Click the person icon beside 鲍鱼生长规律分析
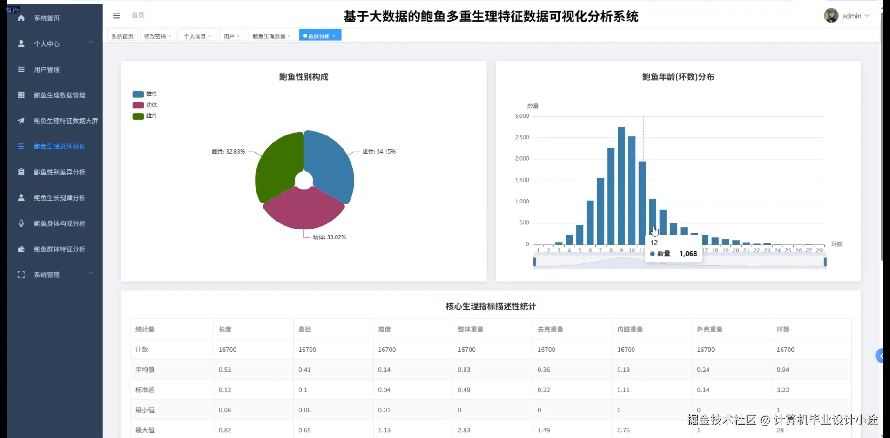Screen dimensions: 890x438 [x=21, y=197]
